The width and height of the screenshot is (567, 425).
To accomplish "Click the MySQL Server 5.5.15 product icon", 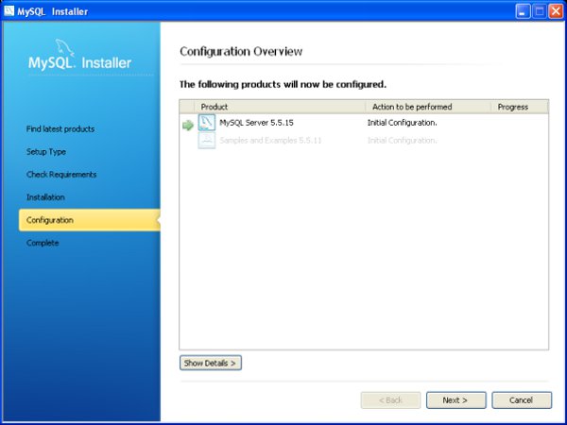I will [206, 123].
